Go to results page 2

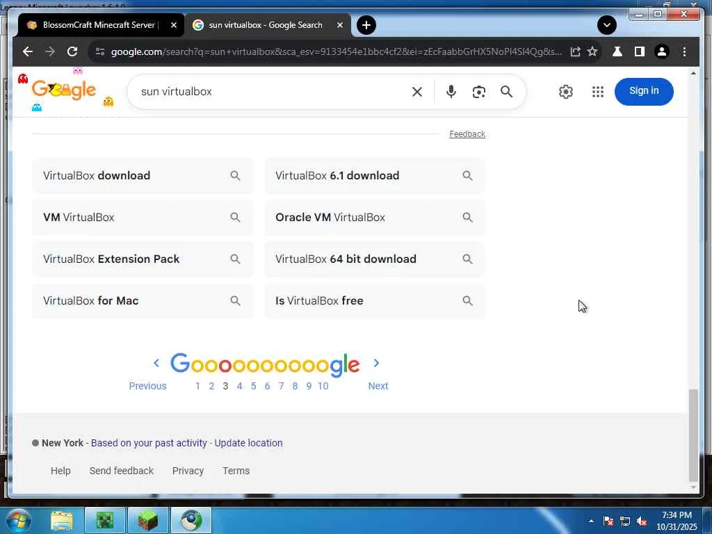[x=211, y=386]
